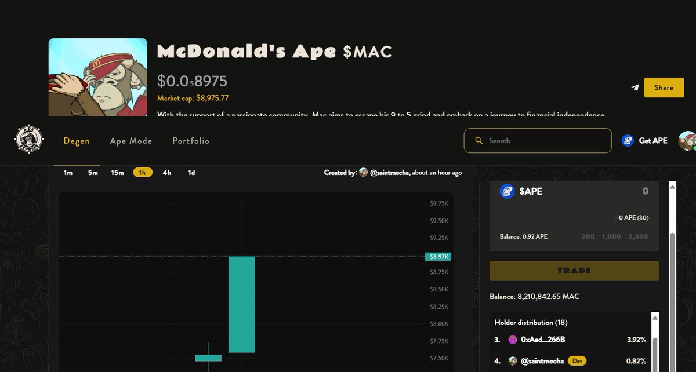Image resolution: width=696 pixels, height=372 pixels.
Task: Click the Holder distribution (18) heading
Action: click(x=531, y=322)
